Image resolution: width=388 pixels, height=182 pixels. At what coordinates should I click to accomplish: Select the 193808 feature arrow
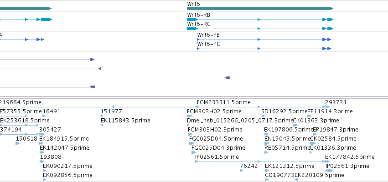click(42, 162)
